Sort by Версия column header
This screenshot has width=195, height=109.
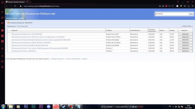click(162, 30)
